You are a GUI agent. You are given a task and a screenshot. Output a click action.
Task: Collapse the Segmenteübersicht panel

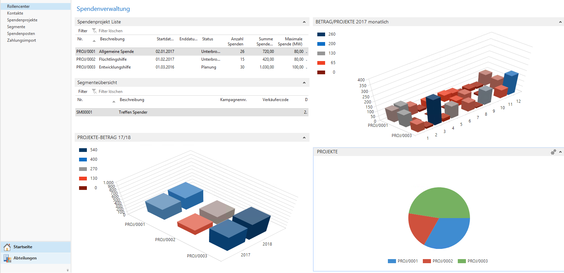[x=304, y=83]
